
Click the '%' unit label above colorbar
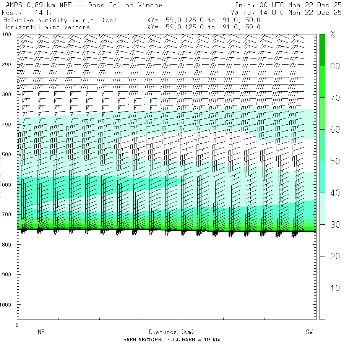point(333,35)
